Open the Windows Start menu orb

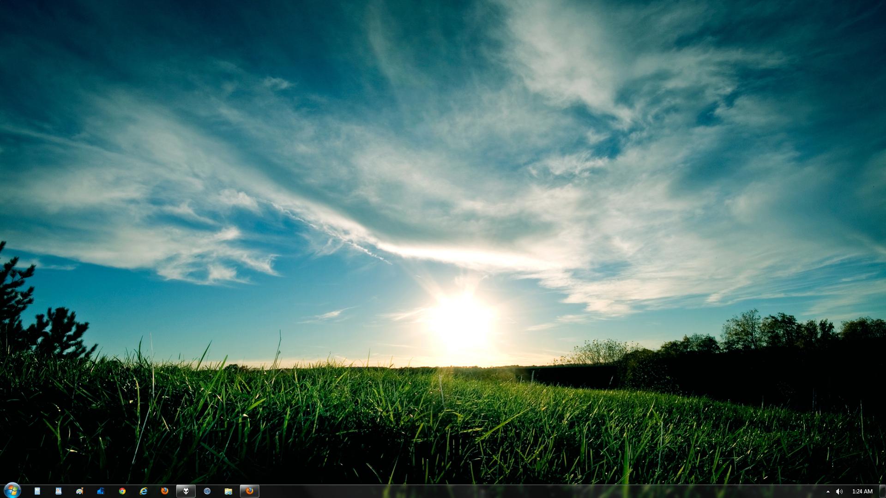tap(12, 491)
